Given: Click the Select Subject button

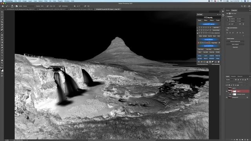Looking at the screenshot, I should pos(235,44).
